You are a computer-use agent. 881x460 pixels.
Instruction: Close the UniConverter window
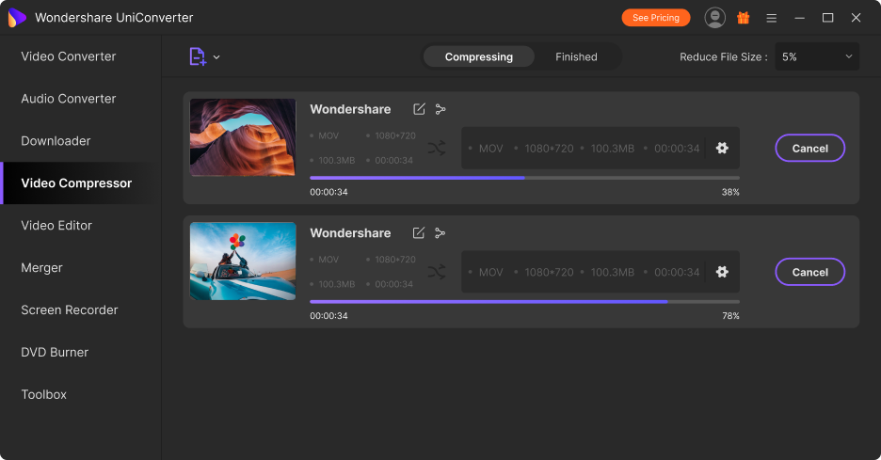click(856, 18)
